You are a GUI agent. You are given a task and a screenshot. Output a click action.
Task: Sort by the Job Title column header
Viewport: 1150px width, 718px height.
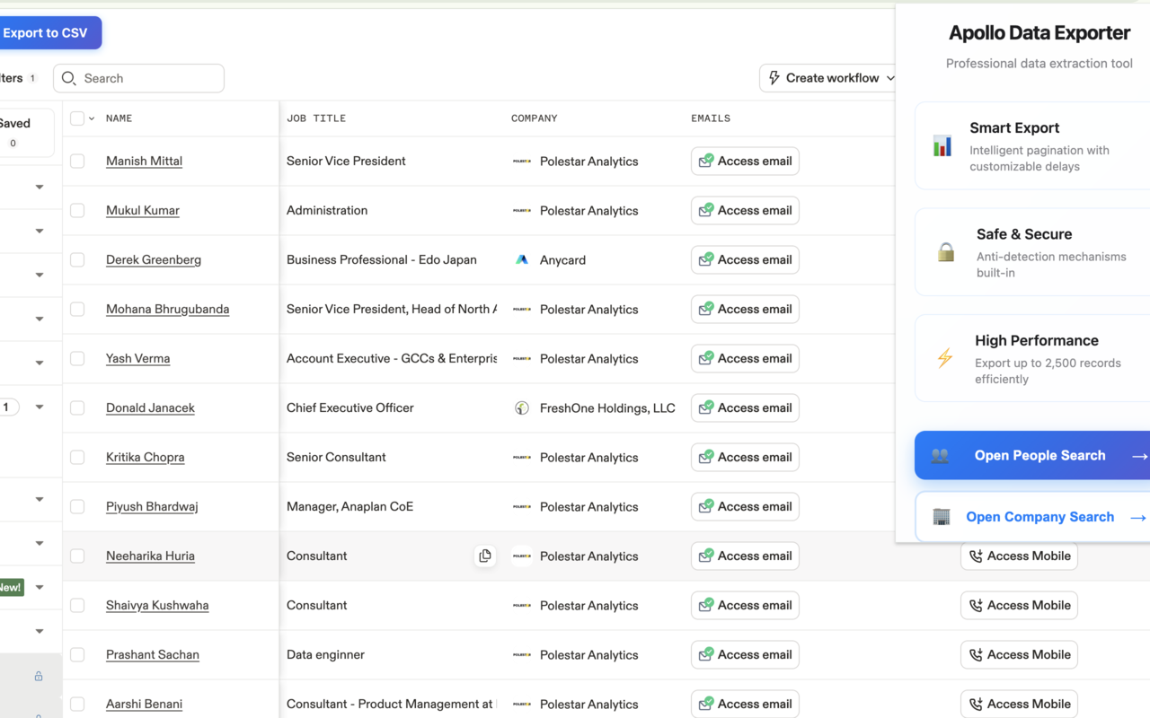click(316, 118)
